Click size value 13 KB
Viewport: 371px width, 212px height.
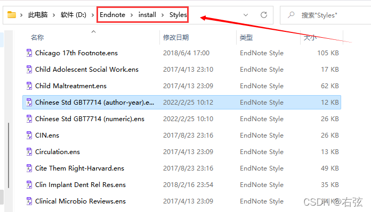coord(330,152)
